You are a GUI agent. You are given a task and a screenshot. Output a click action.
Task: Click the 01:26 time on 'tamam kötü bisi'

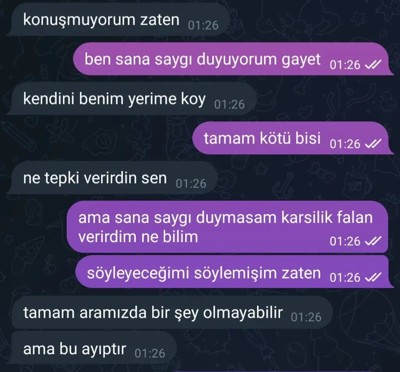click(345, 144)
